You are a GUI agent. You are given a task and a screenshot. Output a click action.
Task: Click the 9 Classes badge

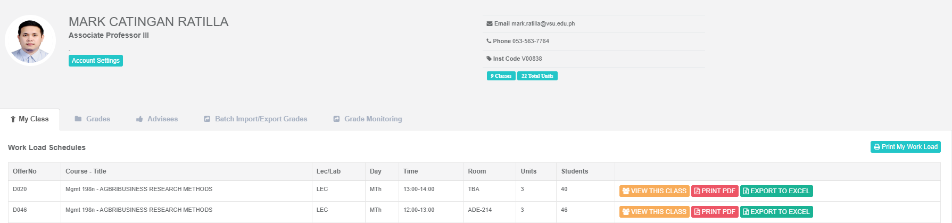pyautogui.click(x=501, y=76)
